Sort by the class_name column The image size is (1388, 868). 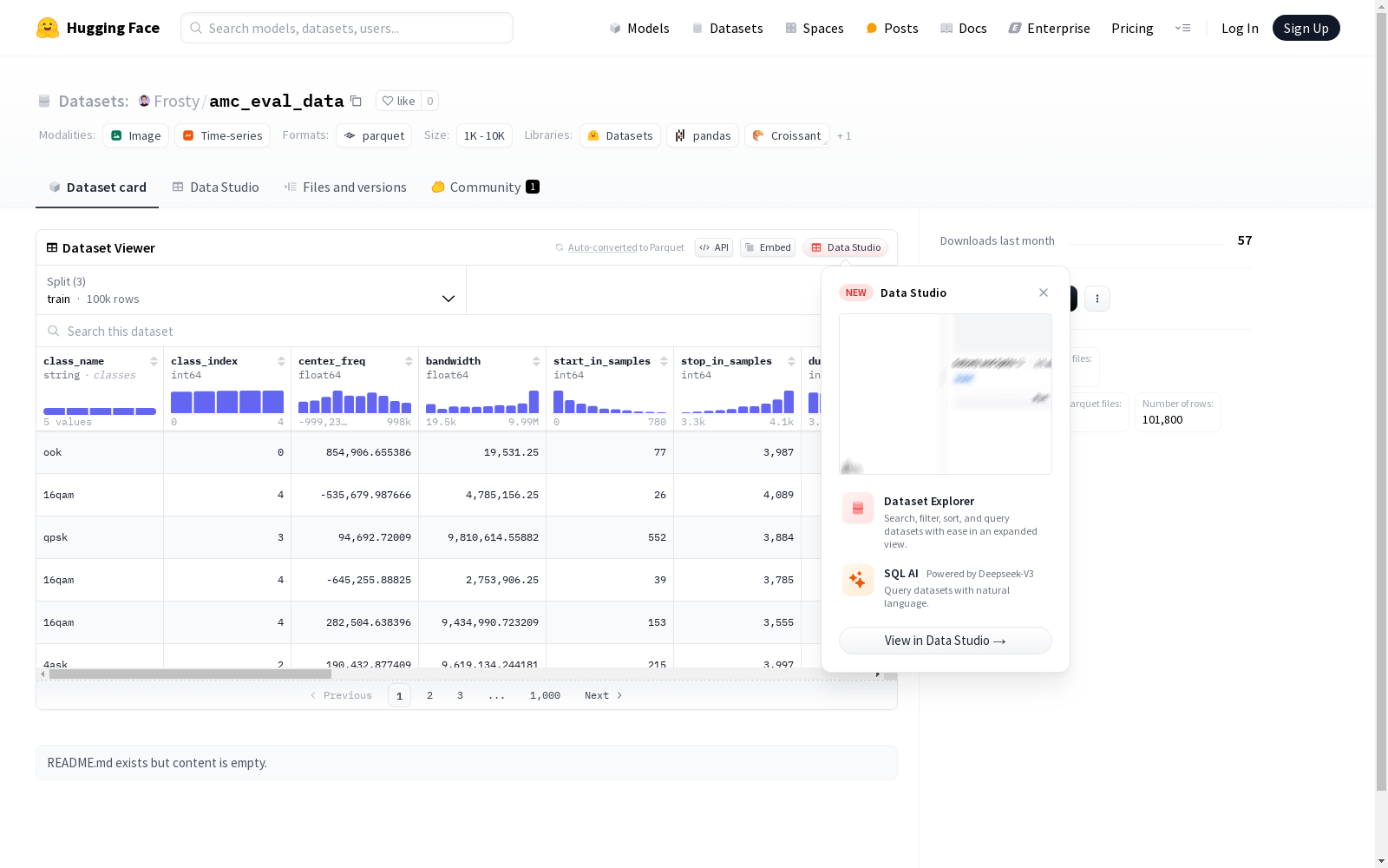pos(154,361)
